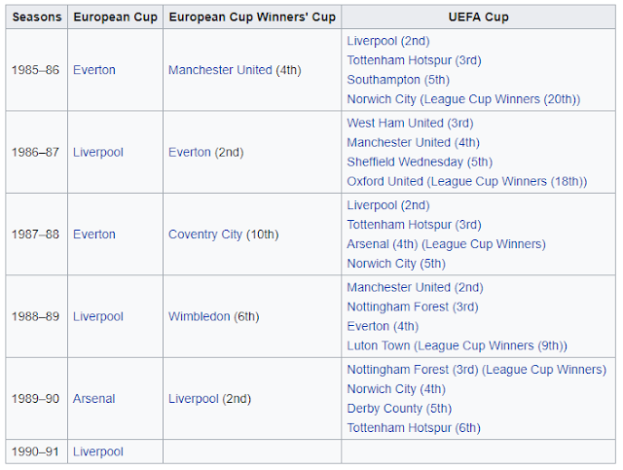The image size is (623, 470).
Task: Open Everton (2nd) in 1986–87 row
Action: [205, 152]
